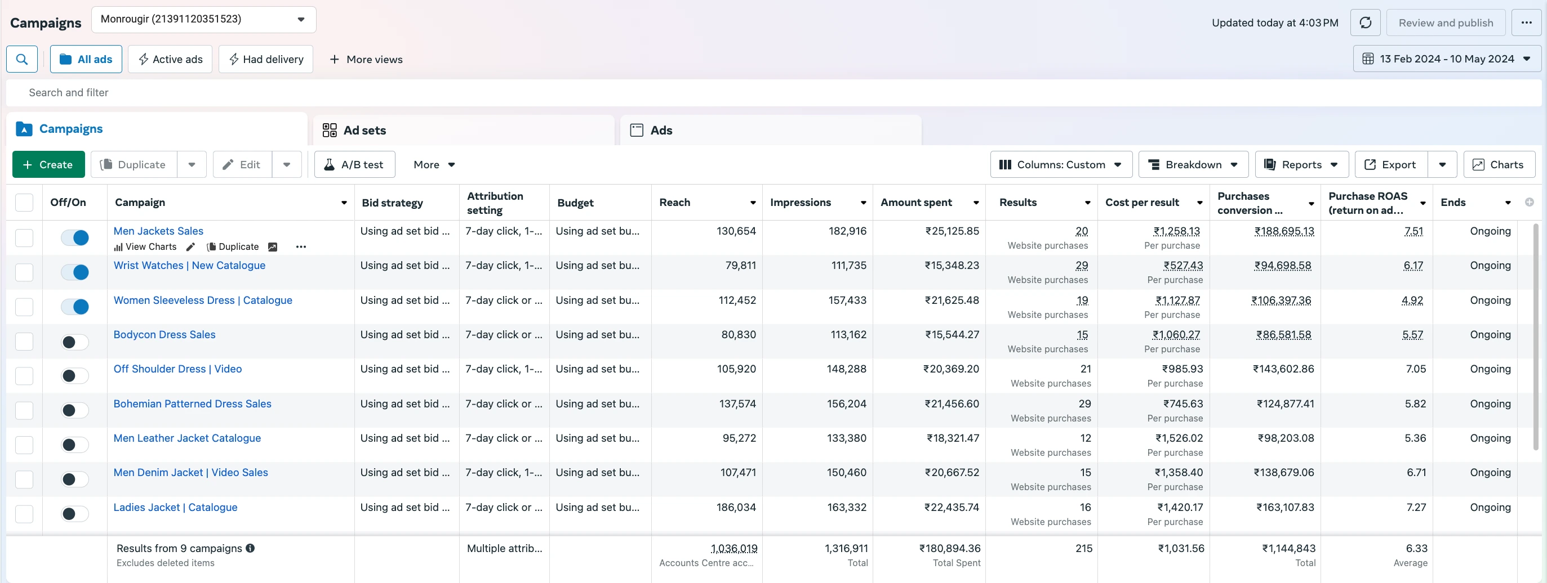Refresh data with the reload icon

point(1365,23)
